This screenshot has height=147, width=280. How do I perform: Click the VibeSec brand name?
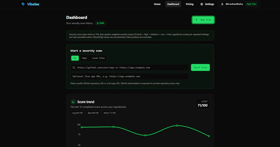(33, 4)
